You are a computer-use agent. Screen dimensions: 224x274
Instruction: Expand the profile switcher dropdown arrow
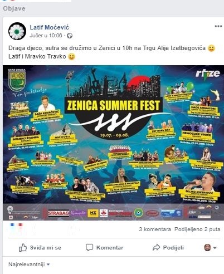pyautogui.click(x=215, y=248)
